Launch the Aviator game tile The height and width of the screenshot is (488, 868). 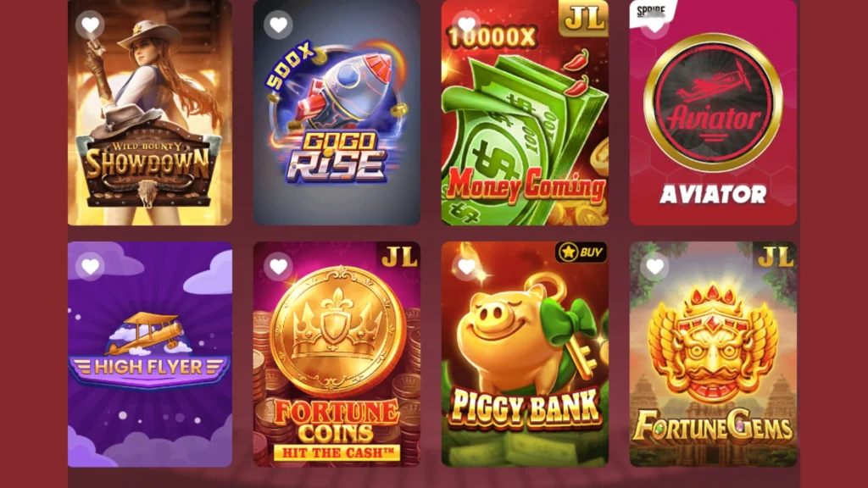tap(713, 113)
